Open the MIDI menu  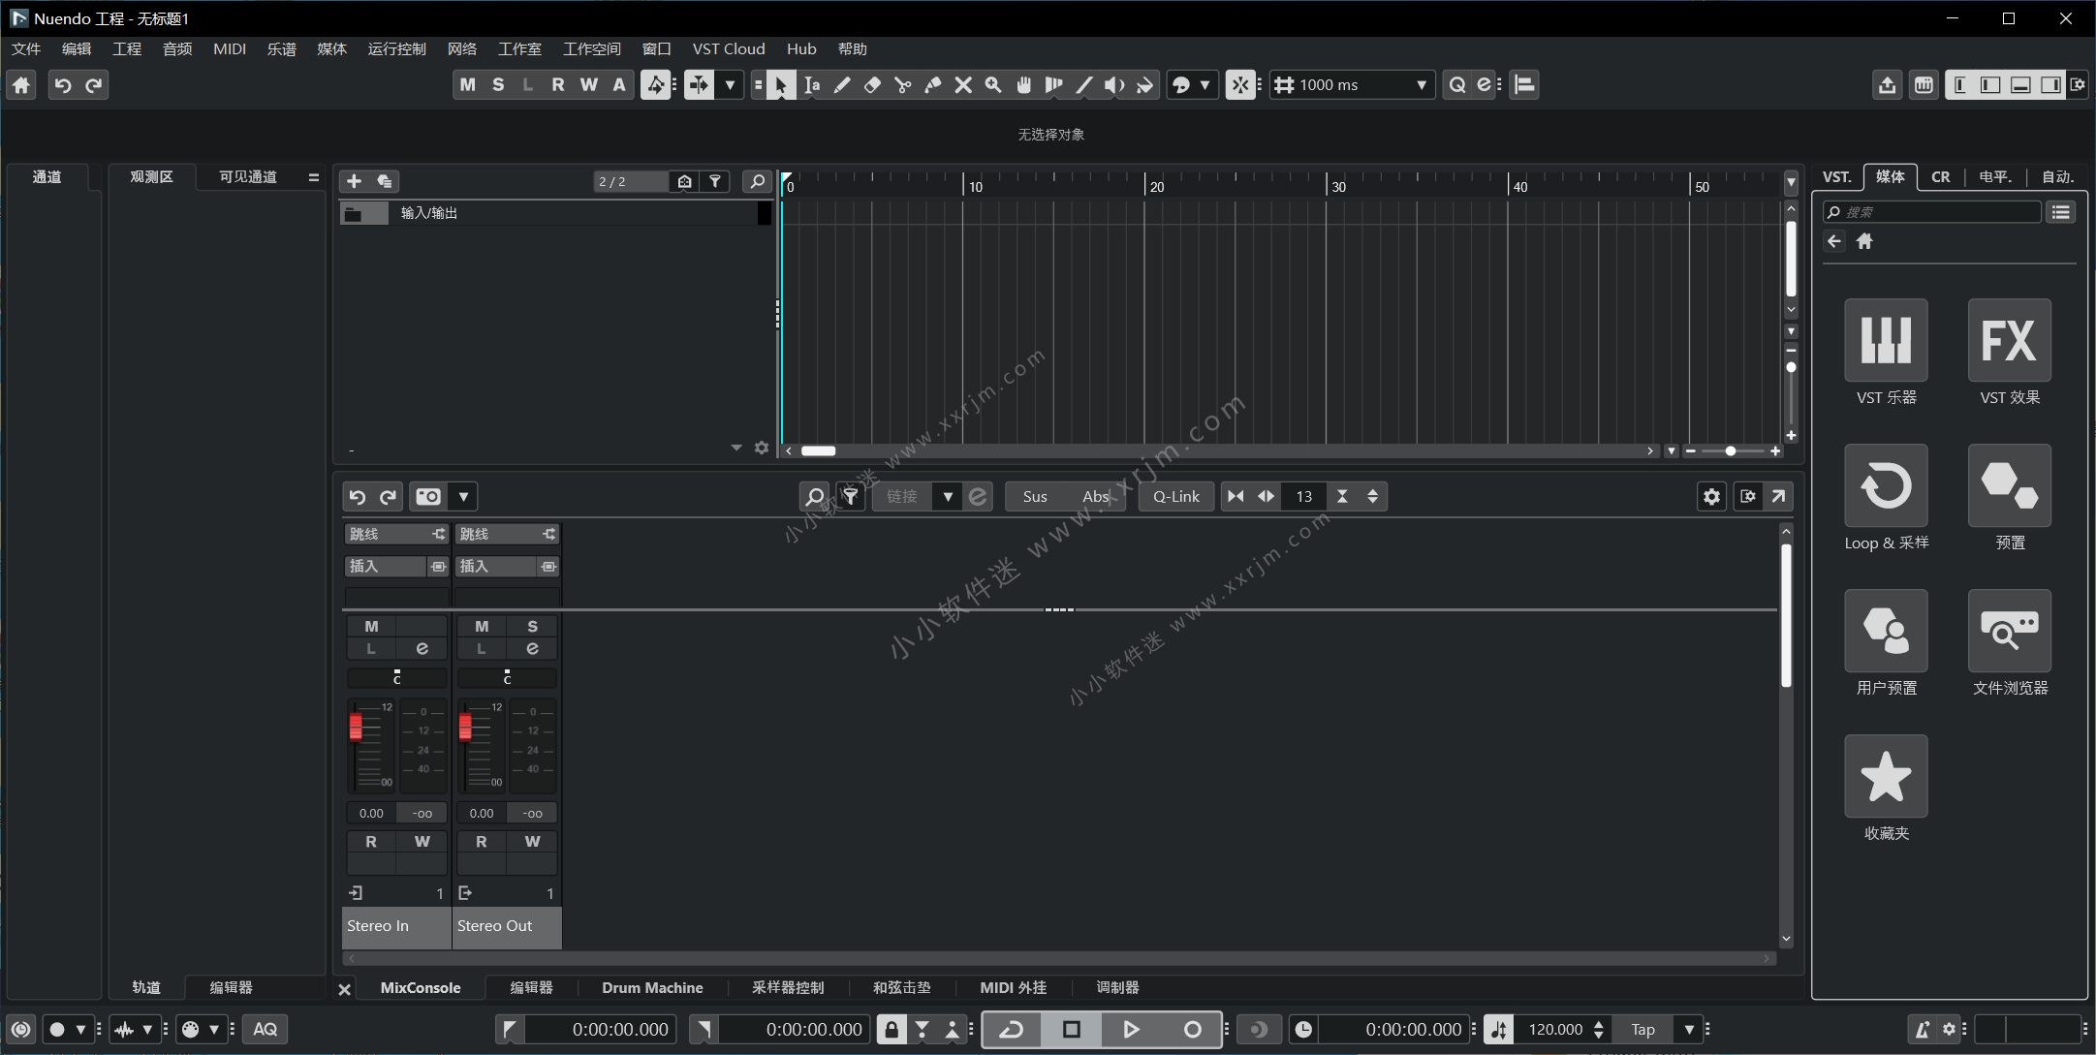coord(230,48)
